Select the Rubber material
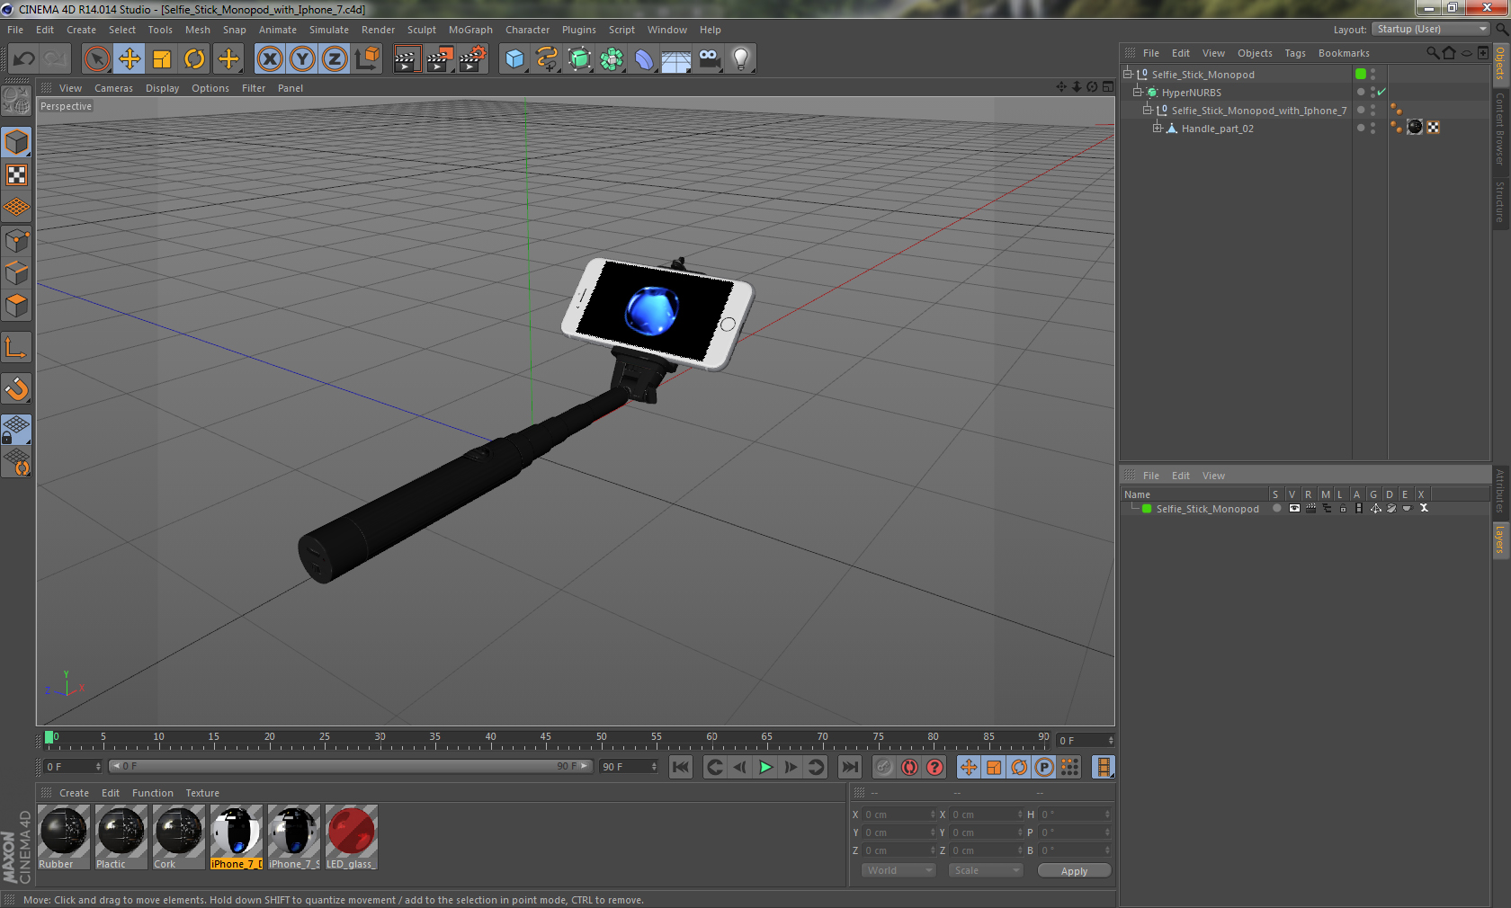 tap(64, 837)
